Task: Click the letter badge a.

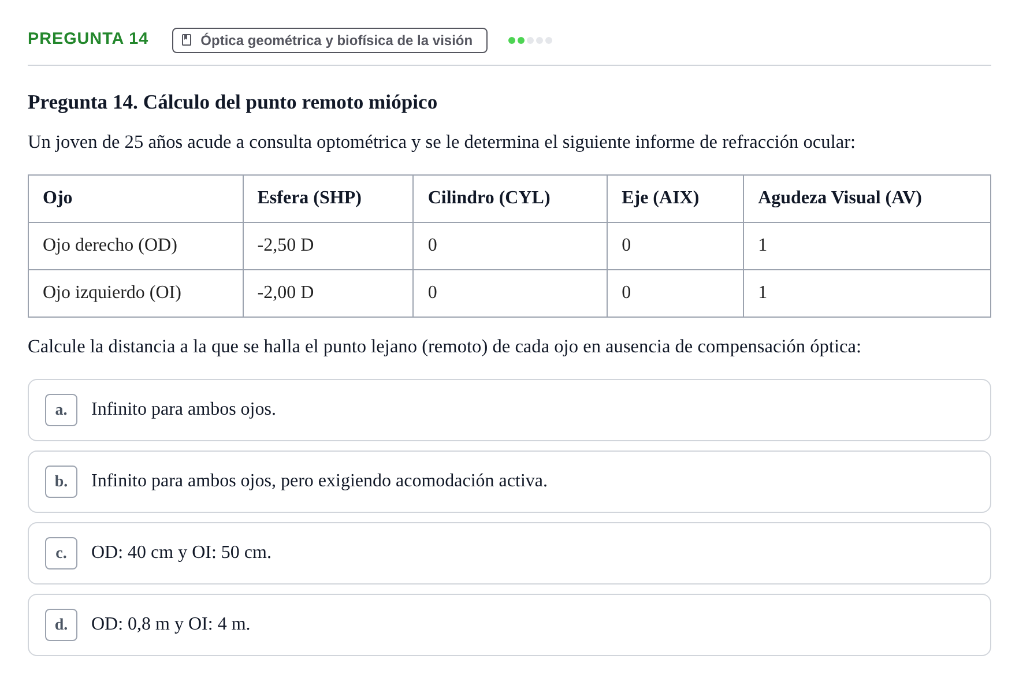Action: [61, 410]
